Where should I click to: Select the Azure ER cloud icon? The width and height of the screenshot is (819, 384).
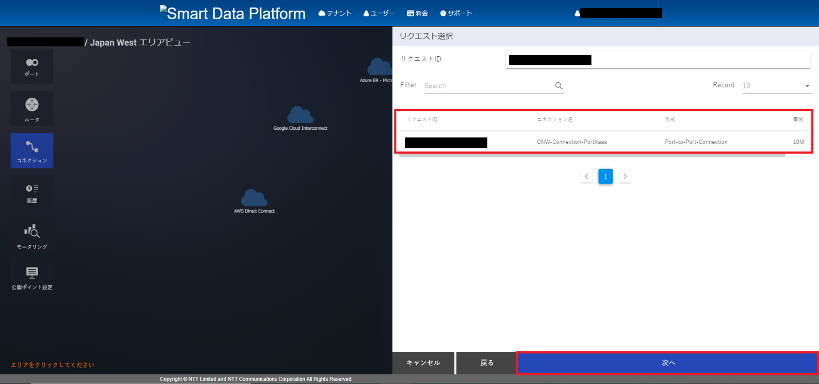coord(379,67)
